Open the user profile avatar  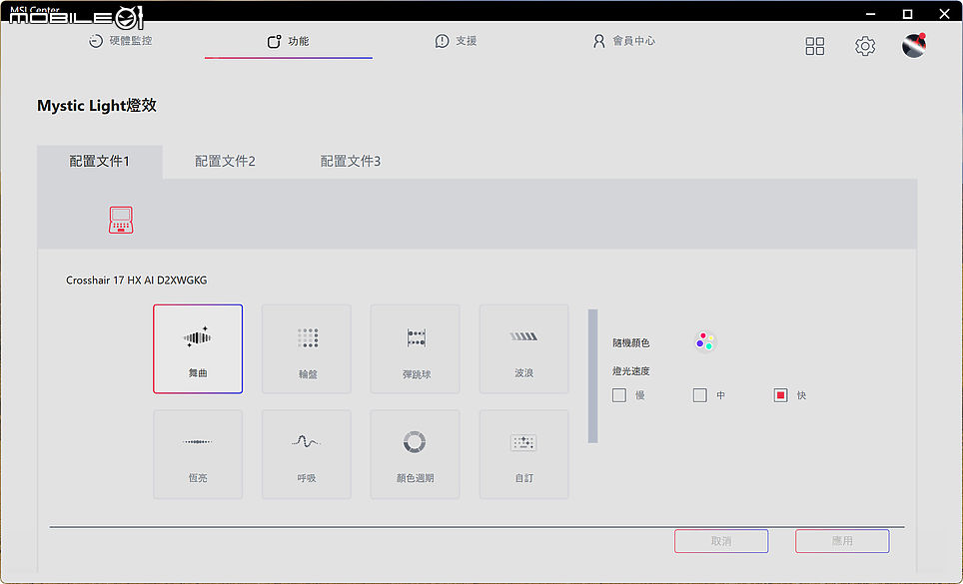click(914, 46)
